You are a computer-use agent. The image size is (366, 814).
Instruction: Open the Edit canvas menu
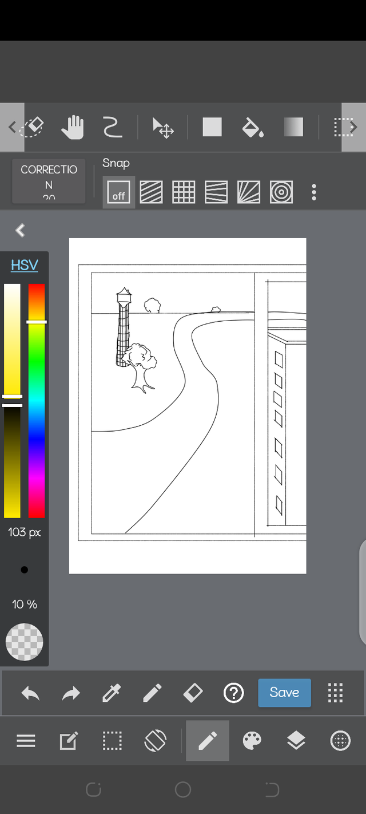pyautogui.click(x=69, y=741)
